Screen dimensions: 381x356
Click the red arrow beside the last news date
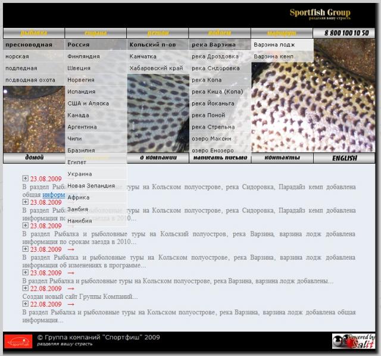click(71, 304)
